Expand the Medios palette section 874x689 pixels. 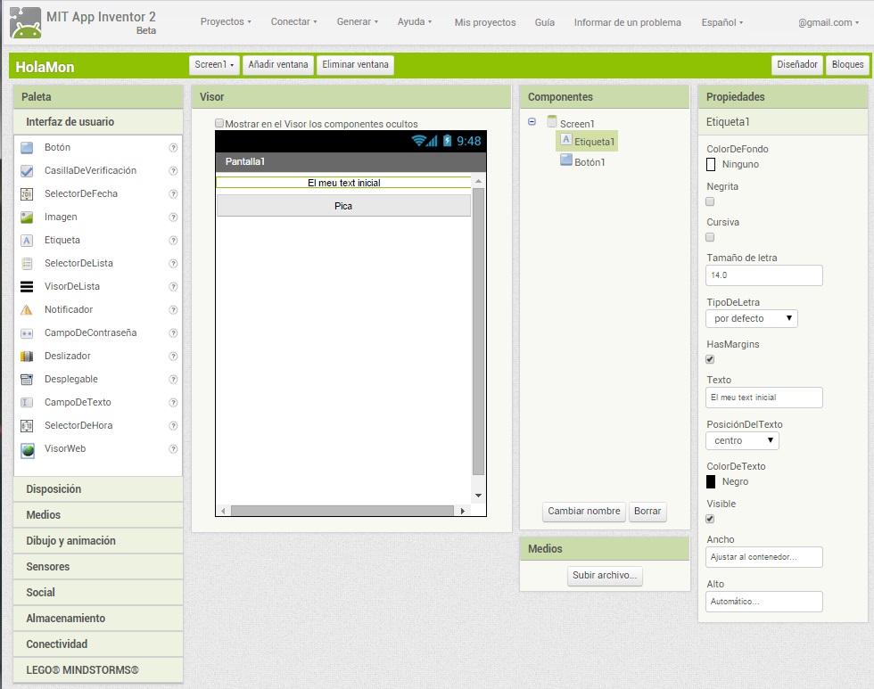pyautogui.click(x=98, y=514)
